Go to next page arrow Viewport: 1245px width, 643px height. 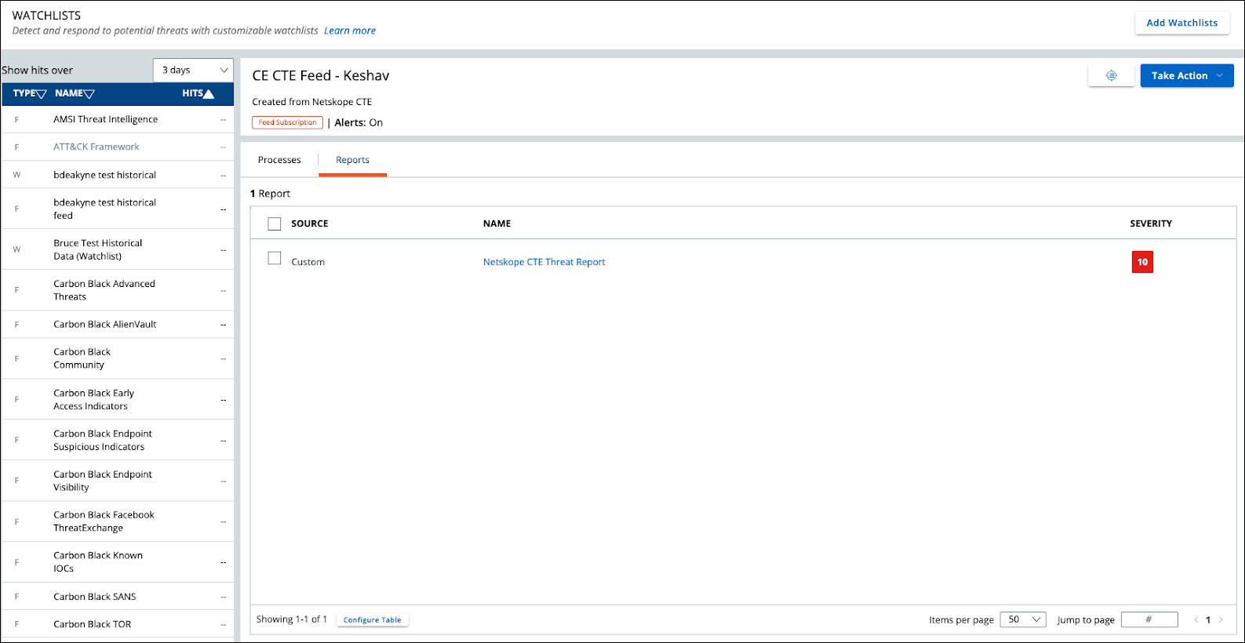pos(1221,619)
